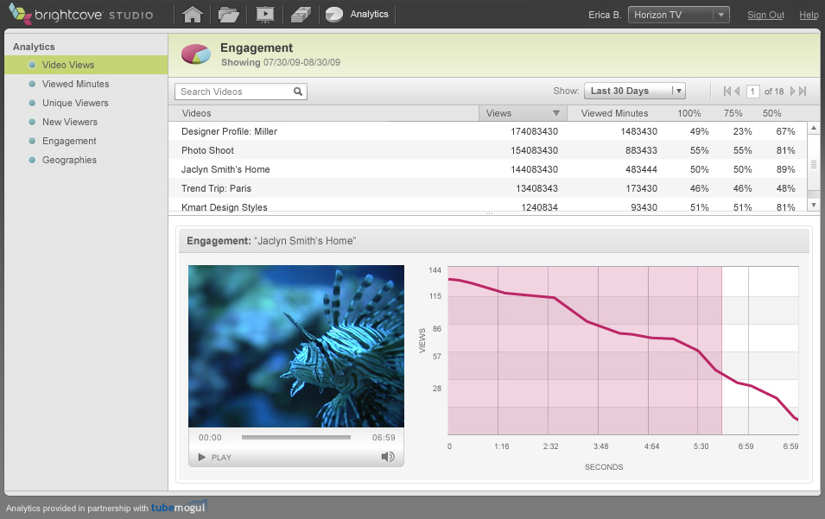Open the Horizon TV account dropdown
The height and width of the screenshot is (519, 825).
coord(679,15)
